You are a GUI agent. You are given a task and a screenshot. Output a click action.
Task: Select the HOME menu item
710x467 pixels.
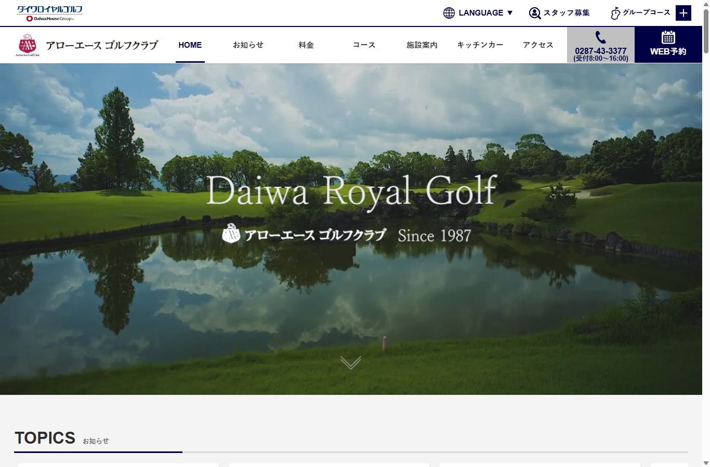190,45
